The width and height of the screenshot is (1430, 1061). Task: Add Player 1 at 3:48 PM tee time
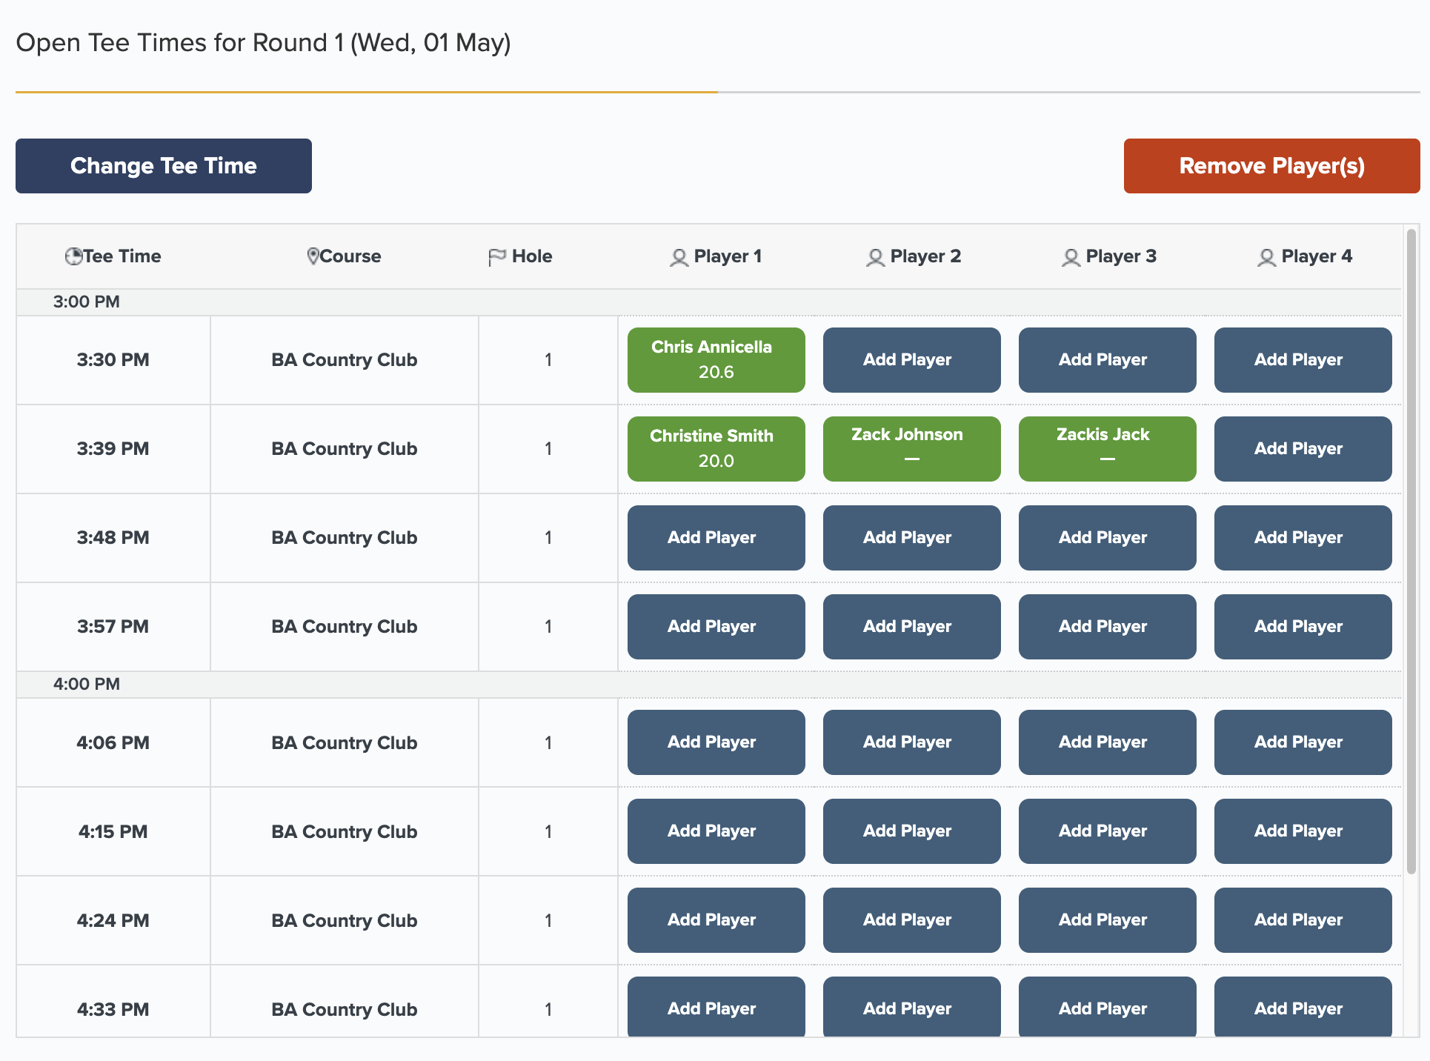point(716,538)
